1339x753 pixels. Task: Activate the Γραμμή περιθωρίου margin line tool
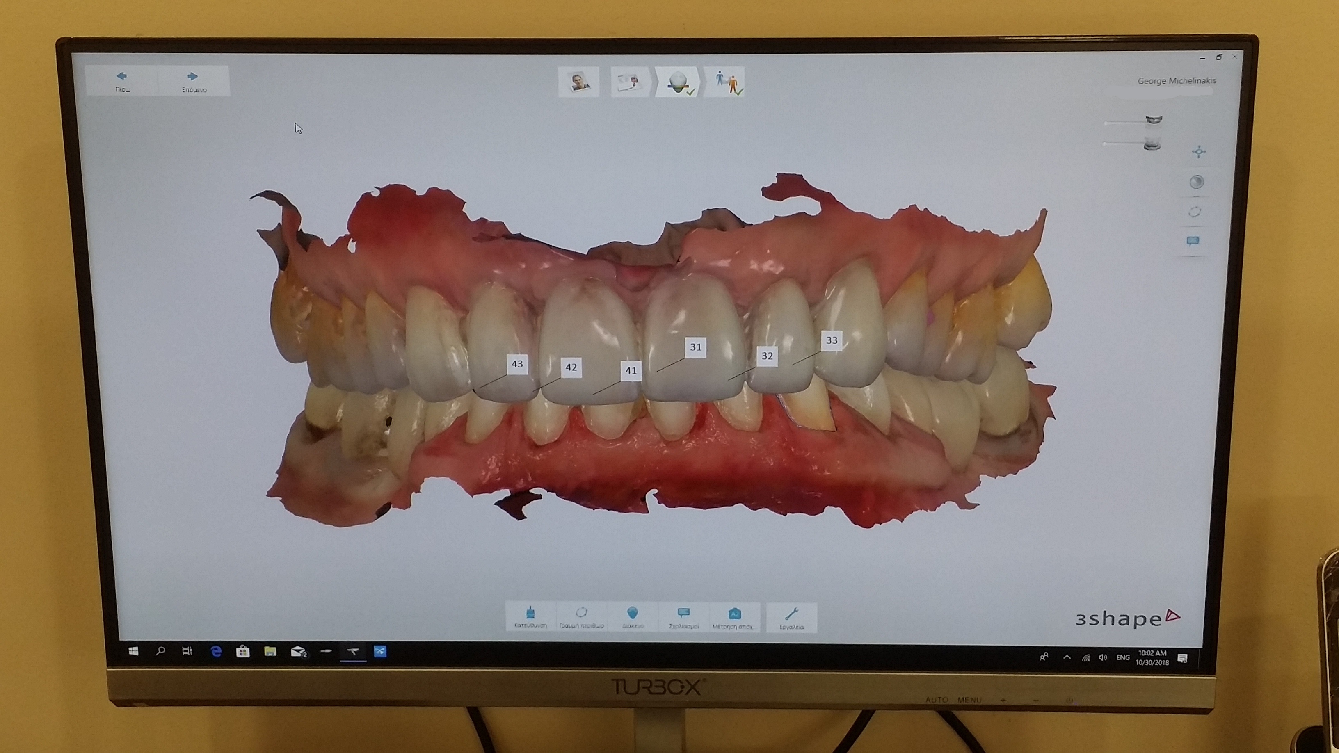(581, 617)
